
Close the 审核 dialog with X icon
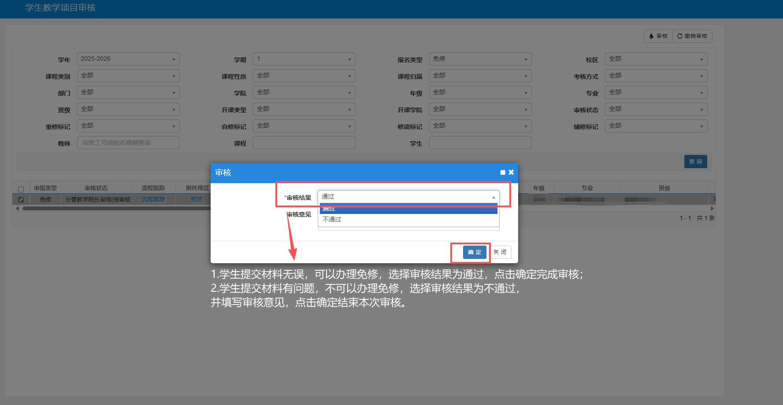(x=511, y=173)
